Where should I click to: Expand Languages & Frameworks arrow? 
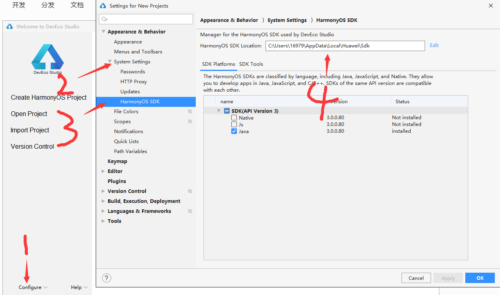(103, 211)
